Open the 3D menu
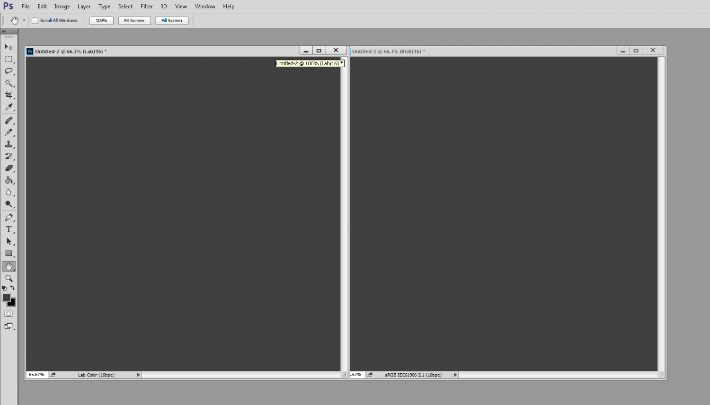710x405 pixels. click(164, 6)
